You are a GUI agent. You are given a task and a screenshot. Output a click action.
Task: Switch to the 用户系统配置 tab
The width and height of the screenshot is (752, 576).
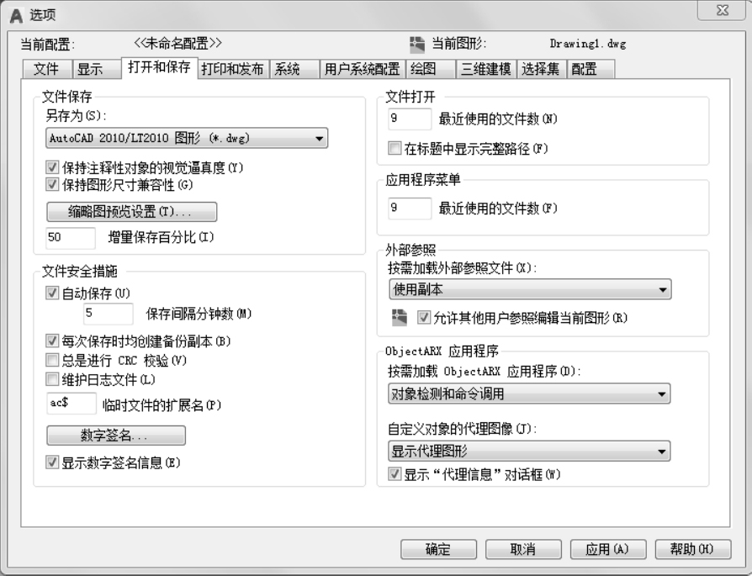click(363, 69)
